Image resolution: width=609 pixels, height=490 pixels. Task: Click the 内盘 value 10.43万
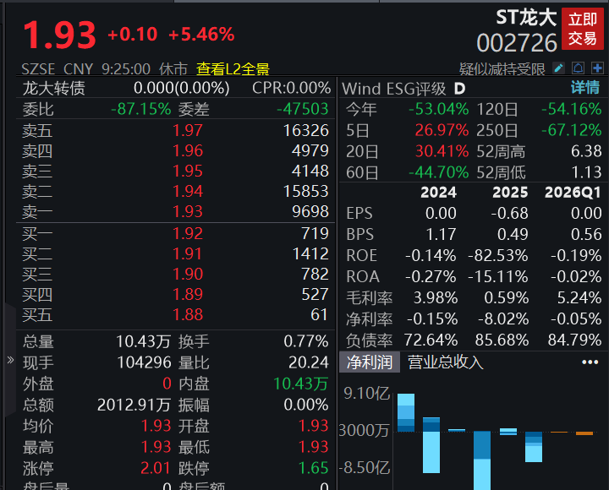click(x=301, y=384)
